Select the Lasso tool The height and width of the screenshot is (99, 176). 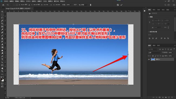coord(2,18)
